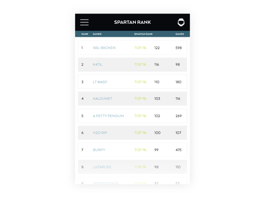Click games count 475 for BURPY
265x198 pixels.
(179, 150)
